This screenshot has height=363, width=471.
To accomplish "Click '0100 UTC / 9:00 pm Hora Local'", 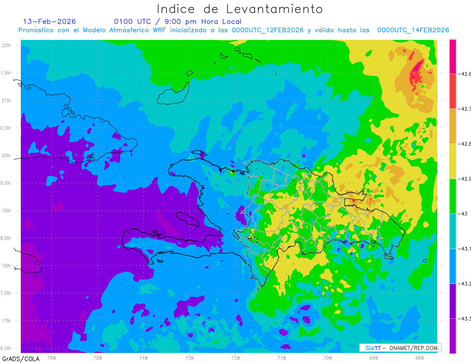I will (x=177, y=22).
